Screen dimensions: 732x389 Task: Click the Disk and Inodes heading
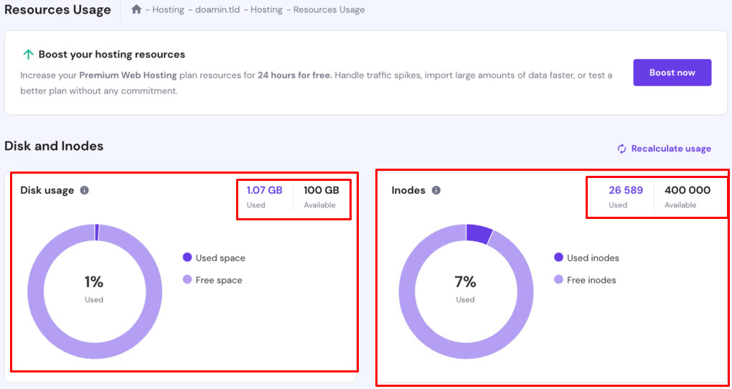54,146
